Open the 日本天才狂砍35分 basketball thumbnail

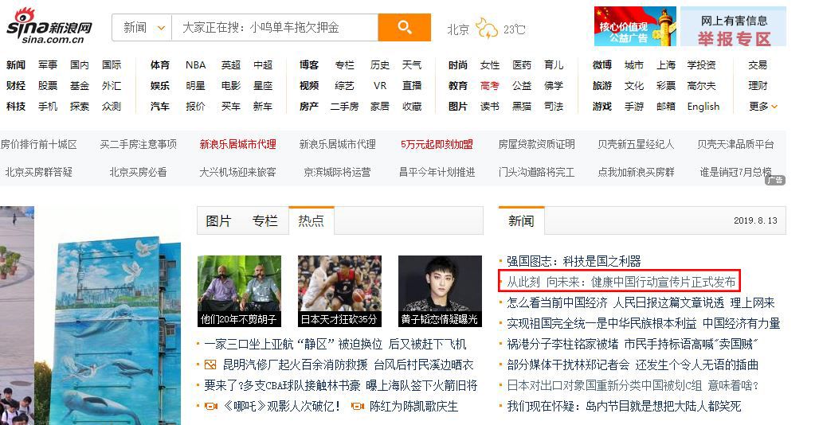(339, 291)
